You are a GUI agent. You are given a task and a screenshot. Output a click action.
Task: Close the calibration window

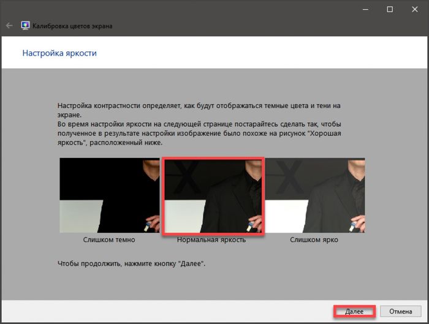pyautogui.click(x=414, y=9)
